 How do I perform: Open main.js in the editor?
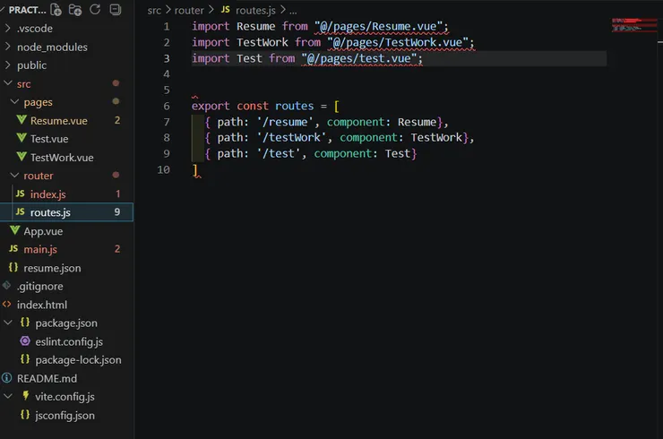pos(39,249)
